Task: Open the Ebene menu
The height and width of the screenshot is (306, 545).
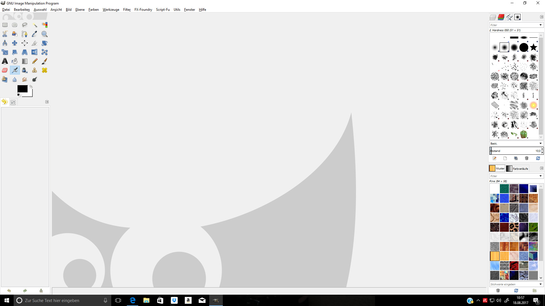Action: pos(80,10)
